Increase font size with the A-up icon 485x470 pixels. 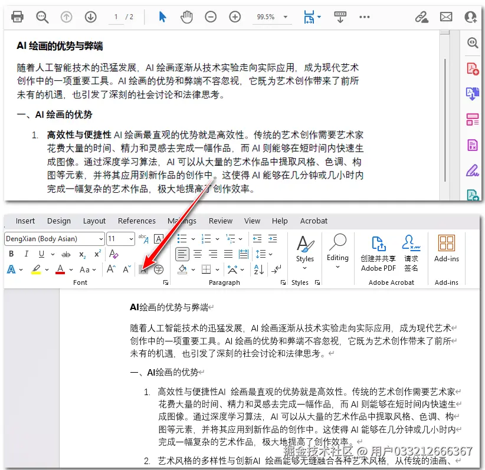coord(111,269)
